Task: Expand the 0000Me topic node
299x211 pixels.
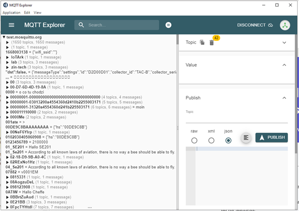Action: tap(8, 117)
